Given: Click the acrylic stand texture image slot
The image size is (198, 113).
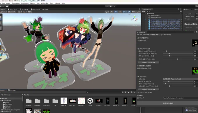Looking at the screenshot, I should (x=195, y=43).
